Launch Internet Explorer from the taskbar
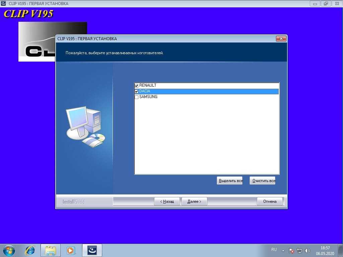This screenshot has height=257, width=343. coord(30,250)
